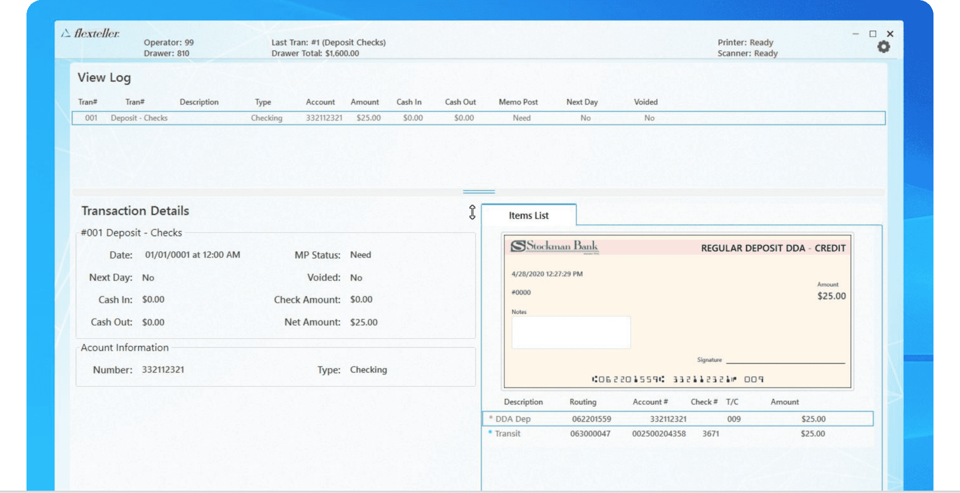Screen dimensions: 960x493
Task: Click the Notes box on deposit slip
Action: click(x=571, y=332)
